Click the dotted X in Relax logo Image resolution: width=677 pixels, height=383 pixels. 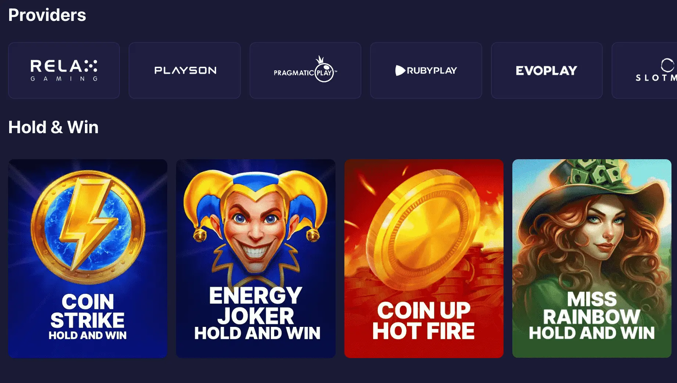91,66
